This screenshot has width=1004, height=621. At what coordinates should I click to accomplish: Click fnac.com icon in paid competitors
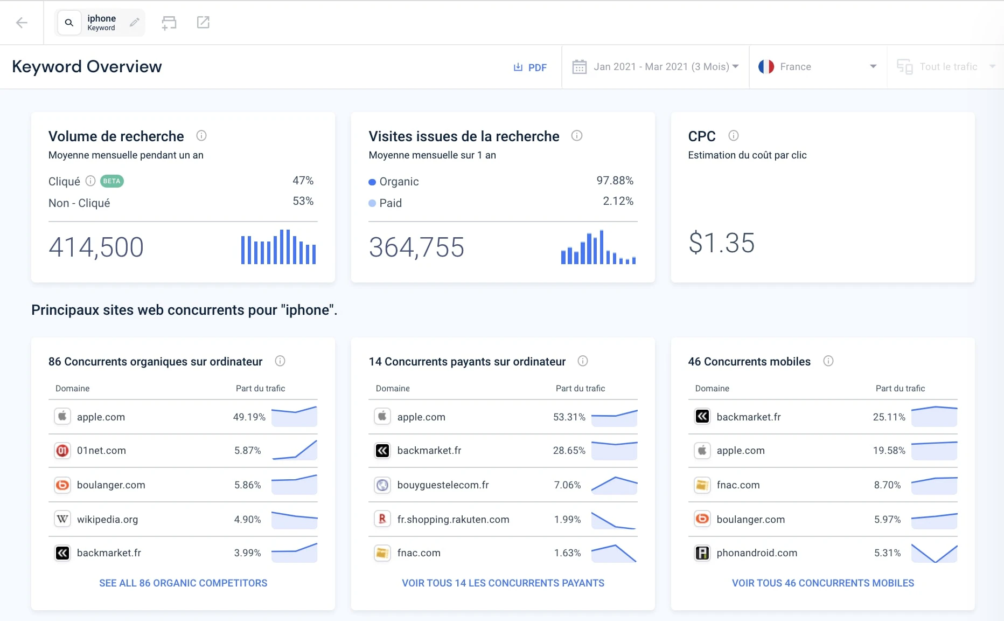(382, 553)
